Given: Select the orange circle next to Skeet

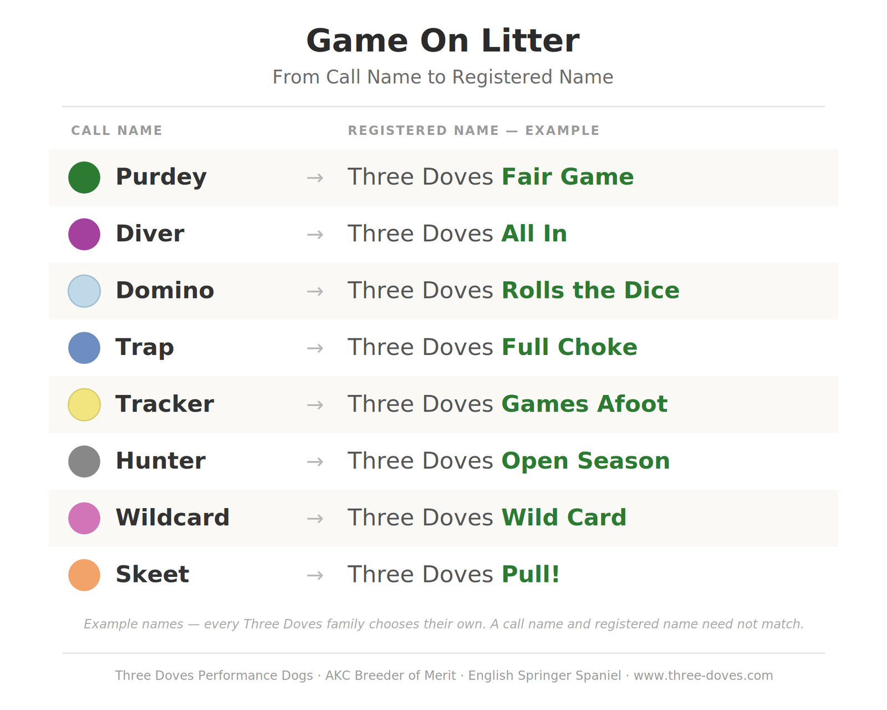Looking at the screenshot, I should tap(84, 575).
